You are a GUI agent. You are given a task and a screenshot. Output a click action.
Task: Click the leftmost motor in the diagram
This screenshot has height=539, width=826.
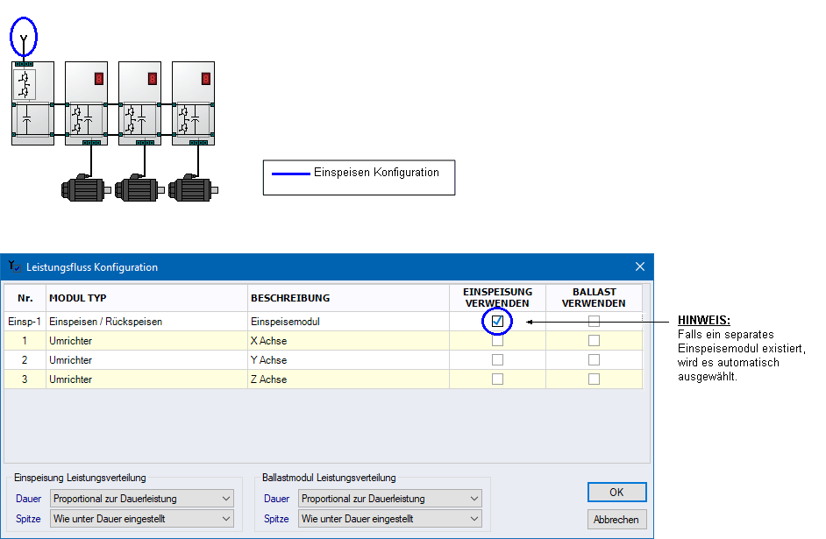click(82, 188)
